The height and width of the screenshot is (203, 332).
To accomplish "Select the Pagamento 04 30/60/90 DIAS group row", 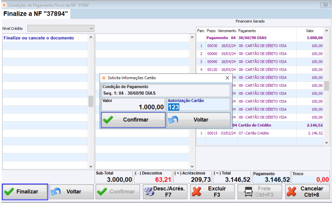I will coord(260,38).
